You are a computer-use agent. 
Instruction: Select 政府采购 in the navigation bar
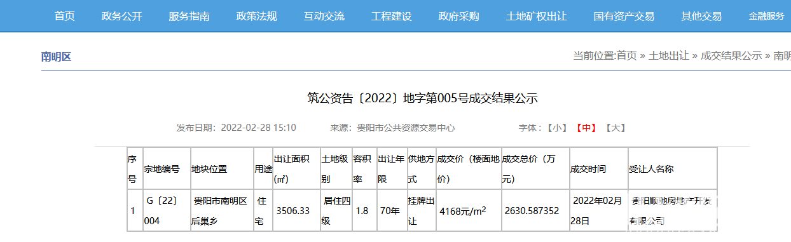[x=459, y=16]
